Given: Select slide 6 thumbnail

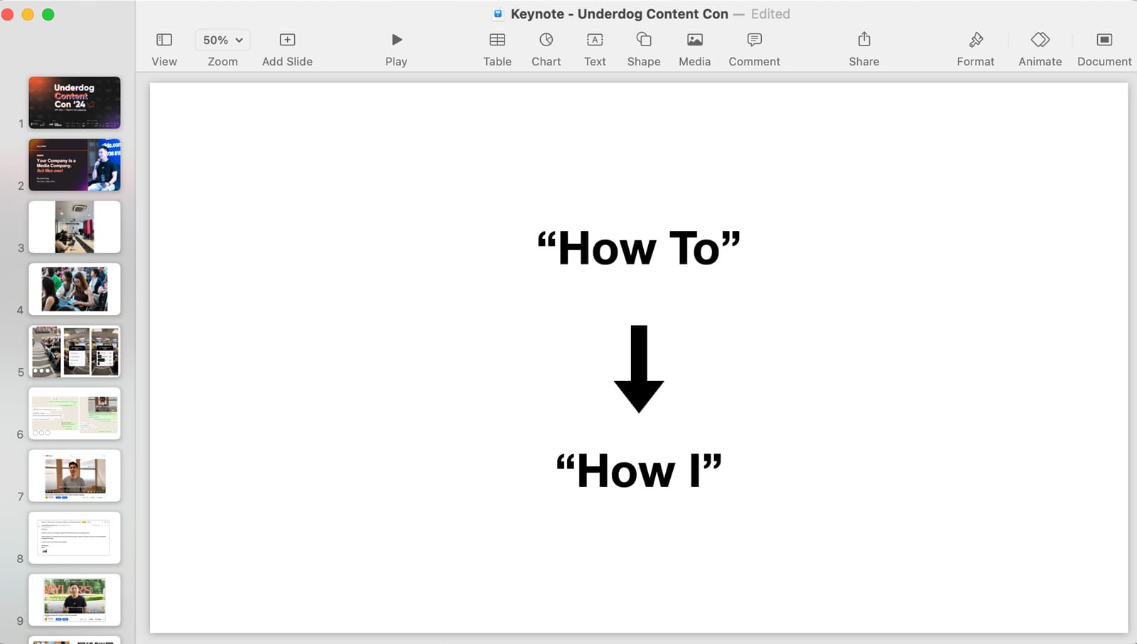Looking at the screenshot, I should coord(75,414).
